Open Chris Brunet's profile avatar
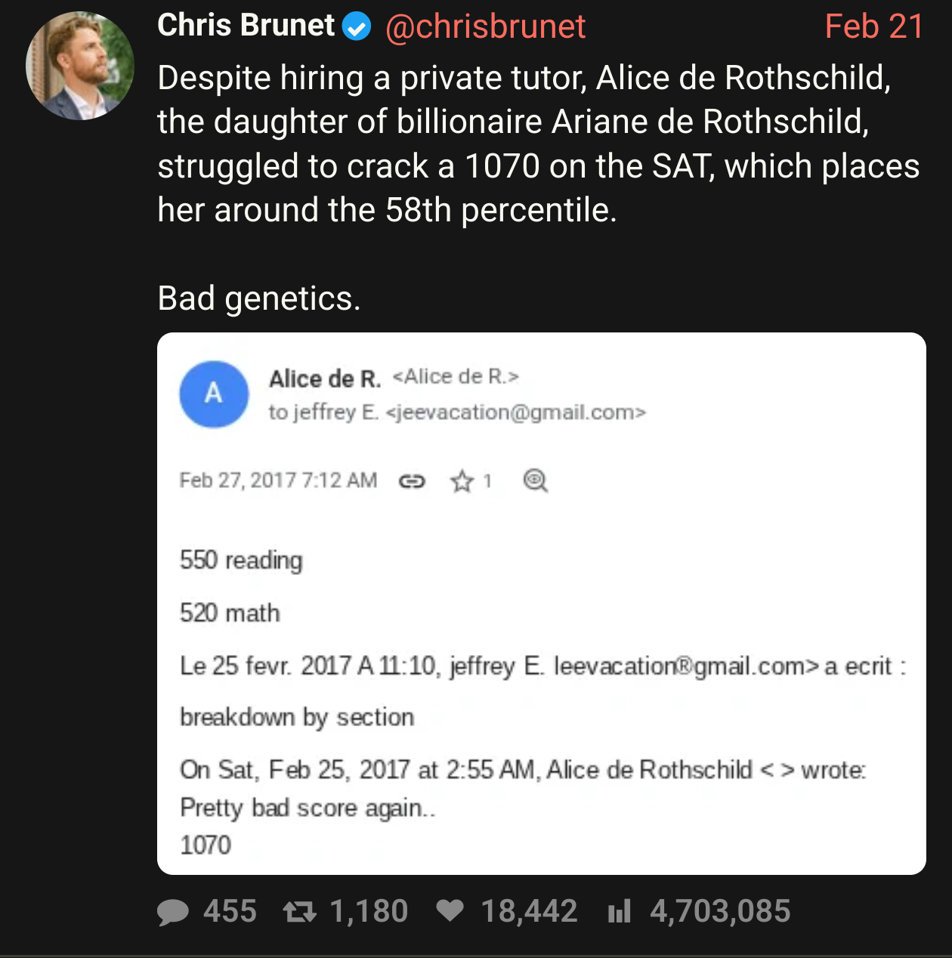 pyautogui.click(x=80, y=66)
